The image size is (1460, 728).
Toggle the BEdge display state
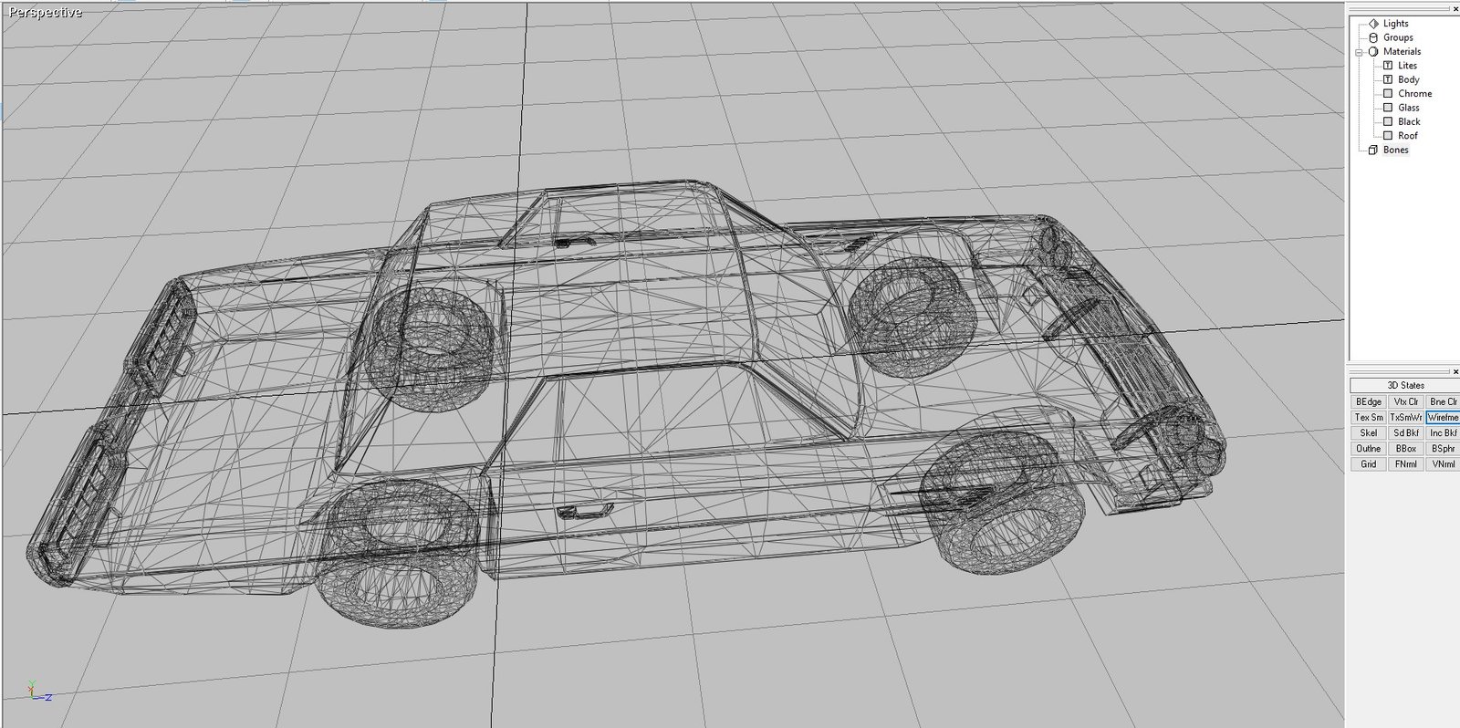1368,401
